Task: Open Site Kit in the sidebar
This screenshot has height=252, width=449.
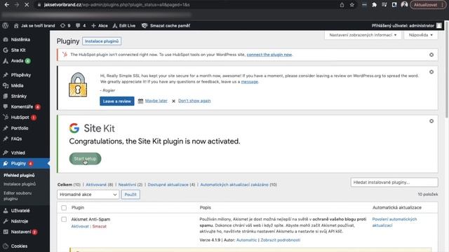Action: 18,50
